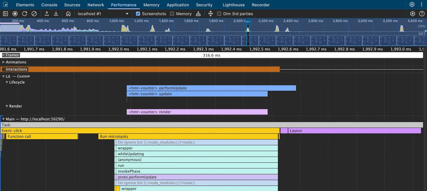Select the hmr-counter performUpdate bar

tap(211, 88)
